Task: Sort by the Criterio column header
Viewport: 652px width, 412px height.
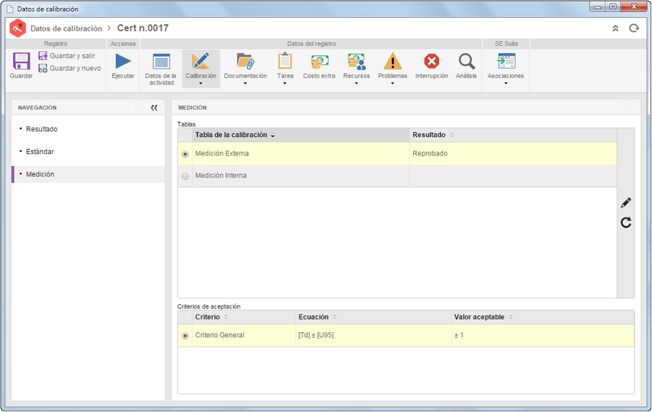Action: (x=244, y=317)
